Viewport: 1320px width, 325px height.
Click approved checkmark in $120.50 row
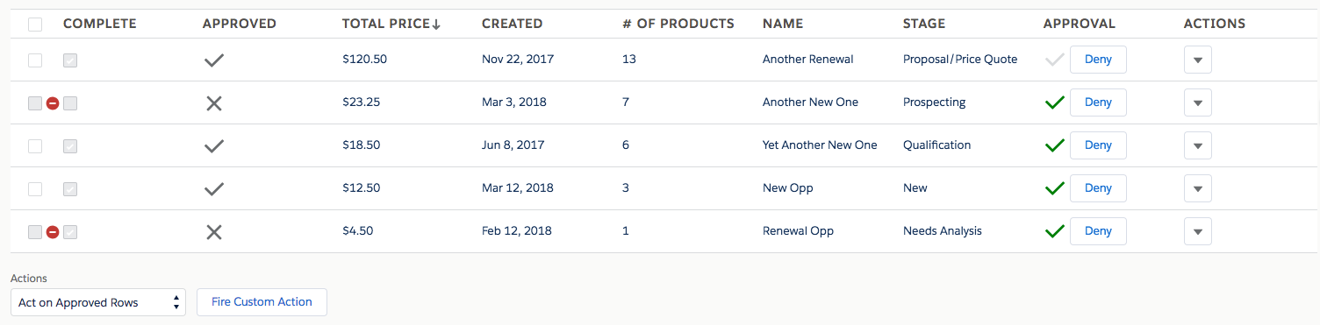[x=213, y=60]
